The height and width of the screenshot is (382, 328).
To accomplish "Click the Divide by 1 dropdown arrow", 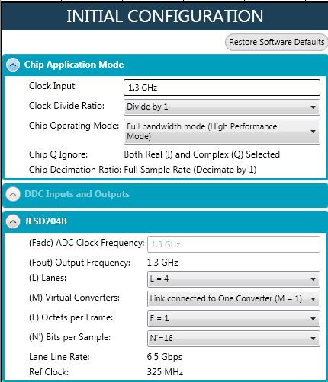I will pos(314,107).
